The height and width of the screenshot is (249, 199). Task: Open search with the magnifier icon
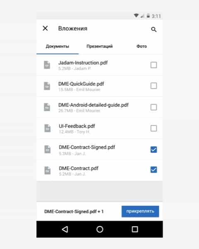coord(154,29)
